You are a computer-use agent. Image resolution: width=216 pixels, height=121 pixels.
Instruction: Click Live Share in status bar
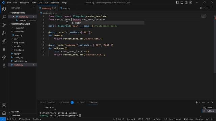click(24, 119)
